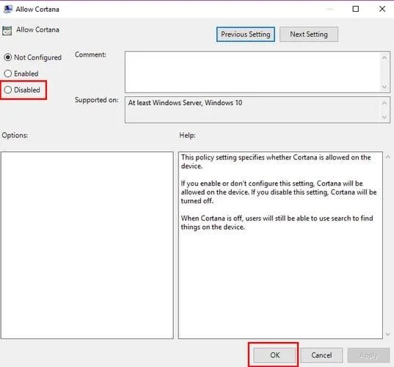Click the 'Supported on:' label
Viewport: 394px width, 367px height.
click(x=97, y=100)
